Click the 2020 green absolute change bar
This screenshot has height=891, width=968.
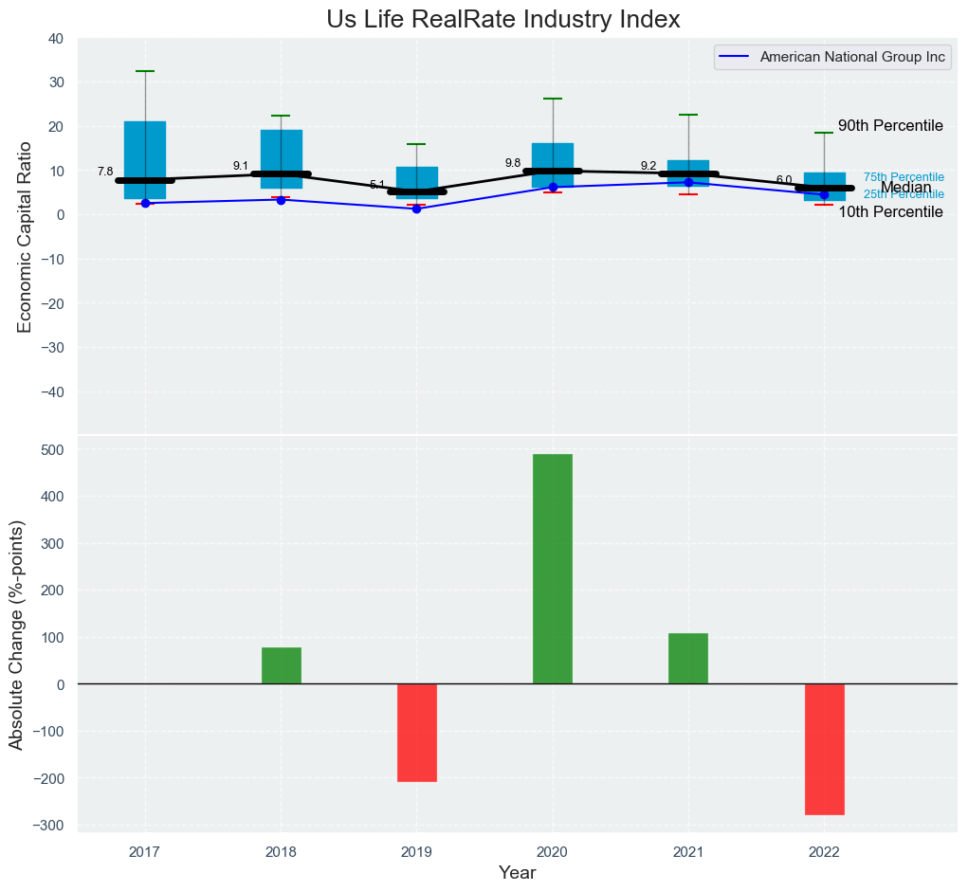552,569
